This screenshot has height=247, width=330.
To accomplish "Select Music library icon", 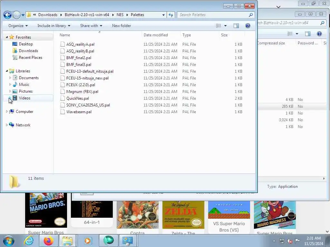I will [15, 85].
